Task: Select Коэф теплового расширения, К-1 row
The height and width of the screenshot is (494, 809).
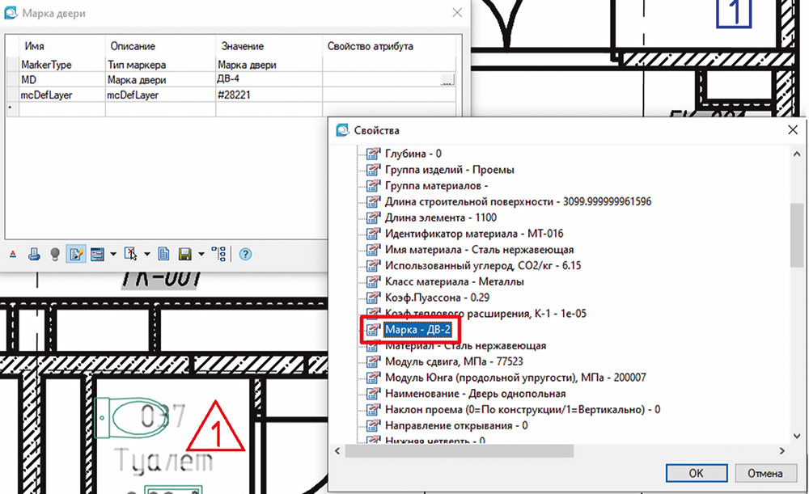Action: (x=485, y=314)
